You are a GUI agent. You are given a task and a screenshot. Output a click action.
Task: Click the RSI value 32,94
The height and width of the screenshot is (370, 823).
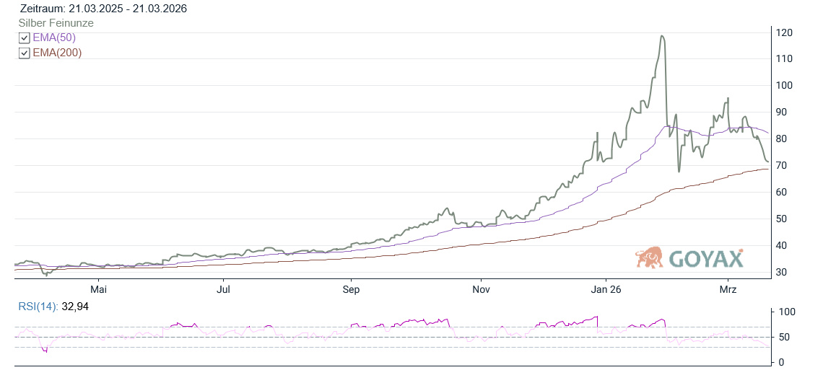pyautogui.click(x=77, y=307)
